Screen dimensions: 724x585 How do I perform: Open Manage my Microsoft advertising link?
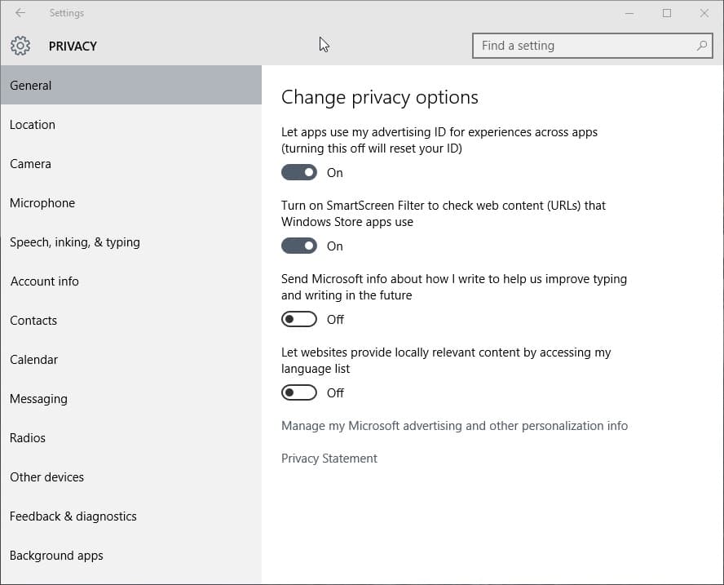pyautogui.click(x=454, y=426)
